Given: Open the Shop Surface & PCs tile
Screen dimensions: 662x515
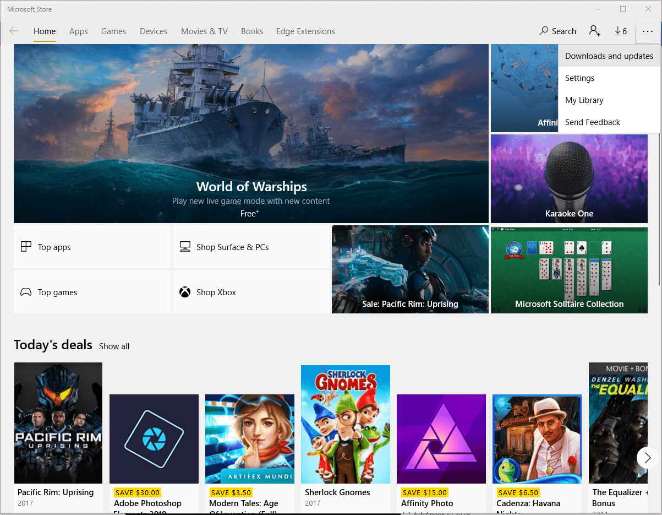Looking at the screenshot, I should point(251,247).
